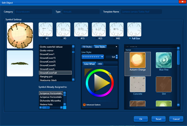
Task: Select the Full Size radio option
Action: [x=130, y=38]
